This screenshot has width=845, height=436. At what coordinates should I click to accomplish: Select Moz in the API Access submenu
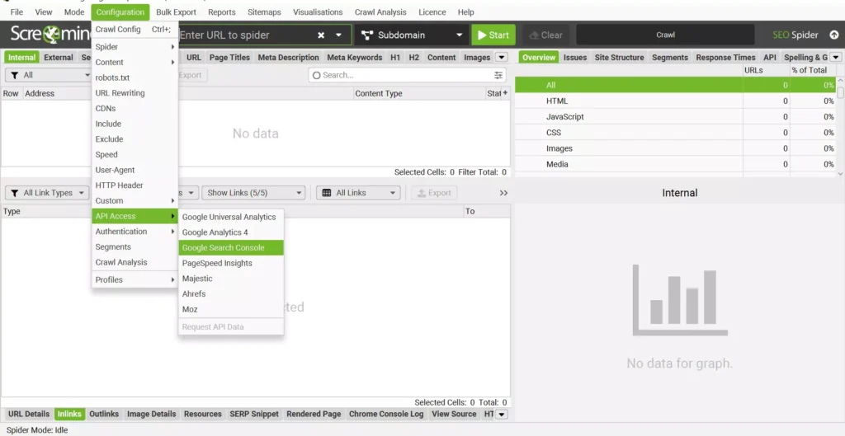point(231,310)
